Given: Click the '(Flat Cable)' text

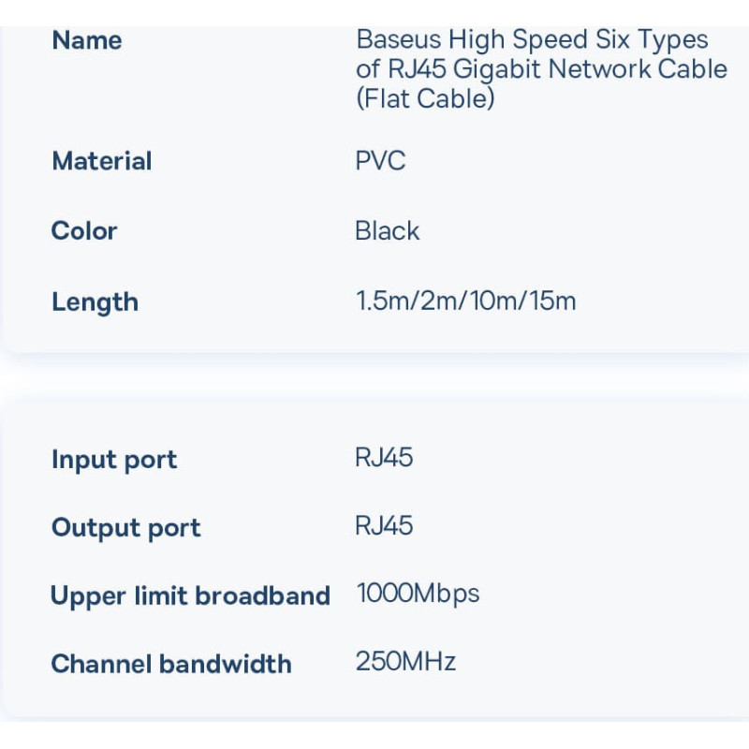Looking at the screenshot, I should 424,98.
